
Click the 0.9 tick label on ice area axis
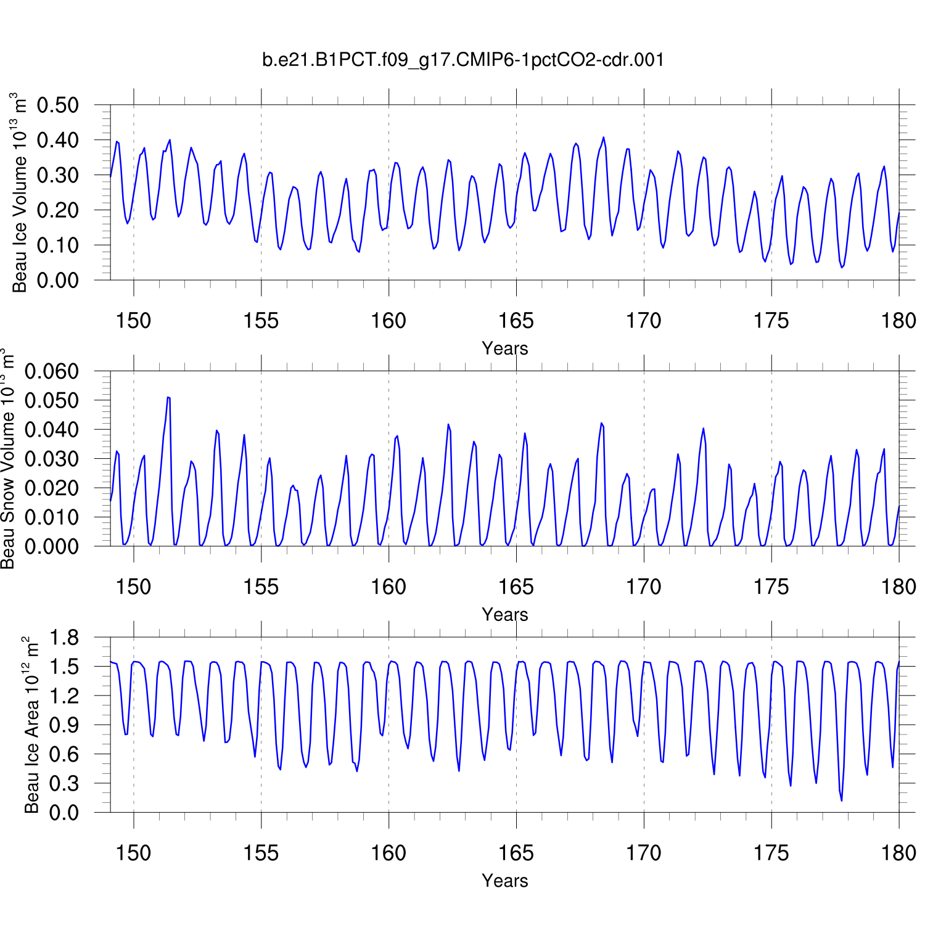[x=64, y=726]
